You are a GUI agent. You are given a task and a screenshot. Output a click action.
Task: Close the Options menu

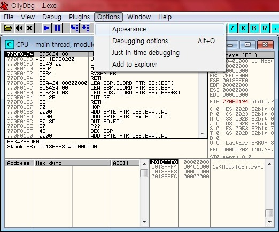coord(108,17)
